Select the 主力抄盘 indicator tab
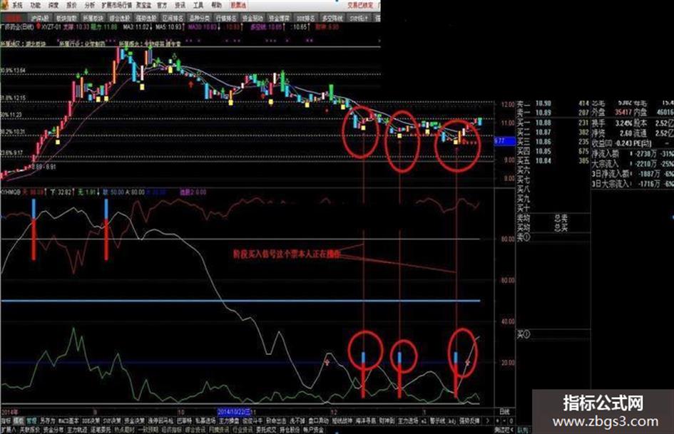This screenshot has width=674, height=434. point(229,421)
